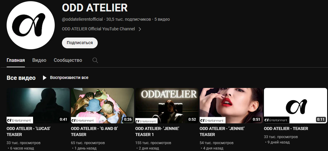Subscribe using the Подписаться button
328x151 pixels.
[x=80, y=43]
